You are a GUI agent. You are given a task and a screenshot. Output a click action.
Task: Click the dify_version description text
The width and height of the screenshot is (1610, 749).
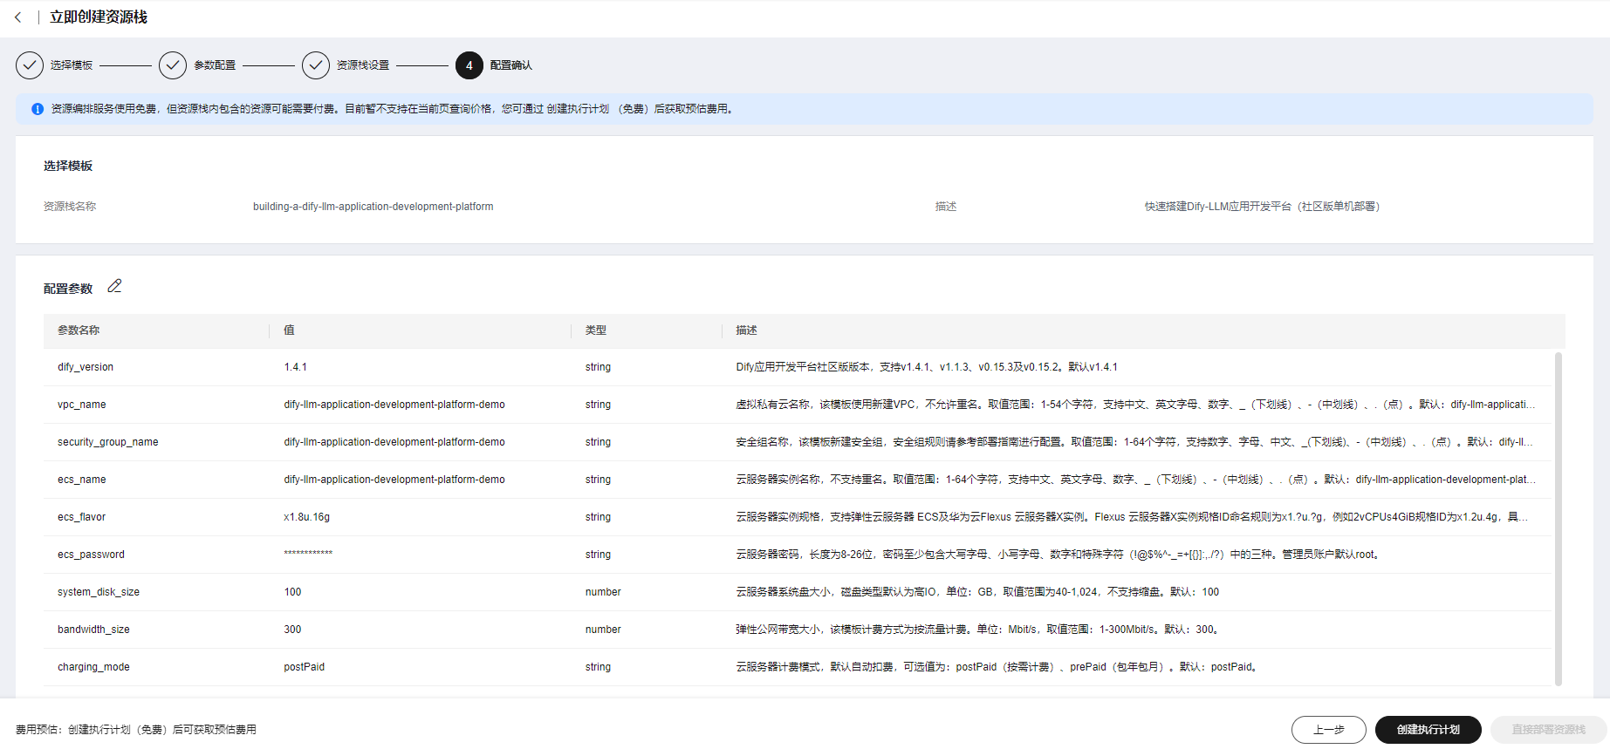point(927,367)
